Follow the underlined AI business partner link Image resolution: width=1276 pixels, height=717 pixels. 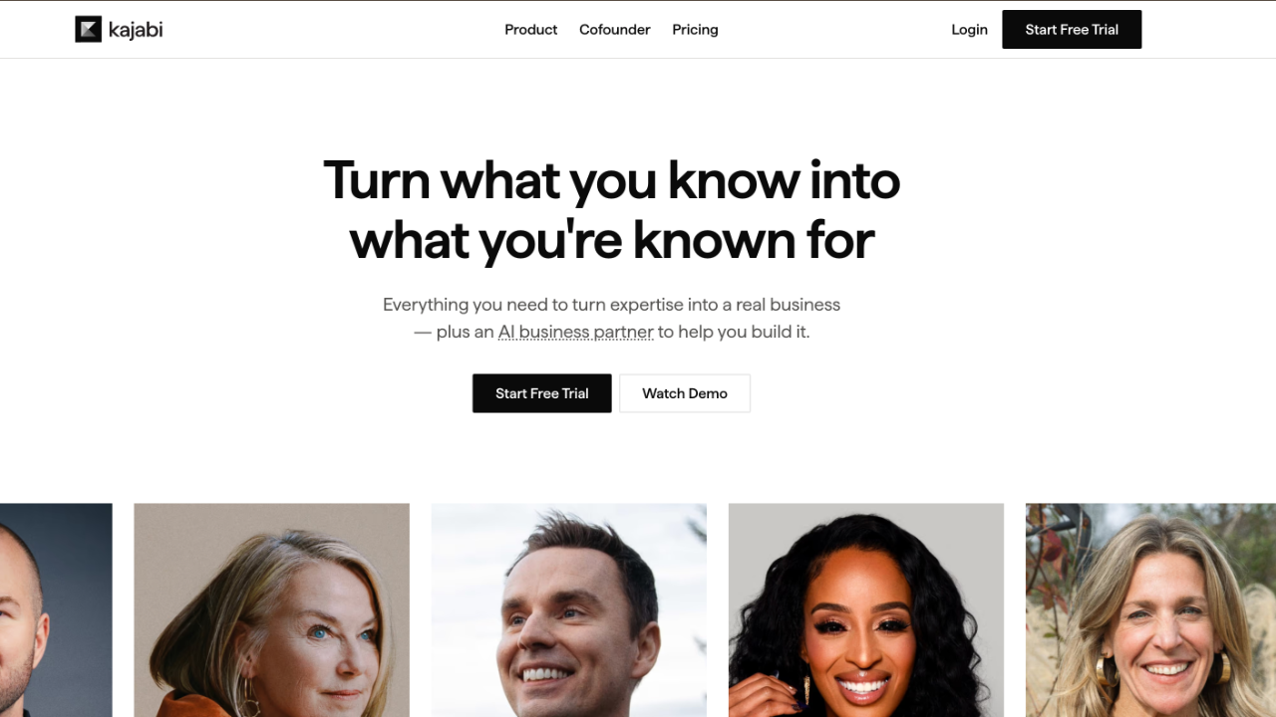[x=576, y=332]
